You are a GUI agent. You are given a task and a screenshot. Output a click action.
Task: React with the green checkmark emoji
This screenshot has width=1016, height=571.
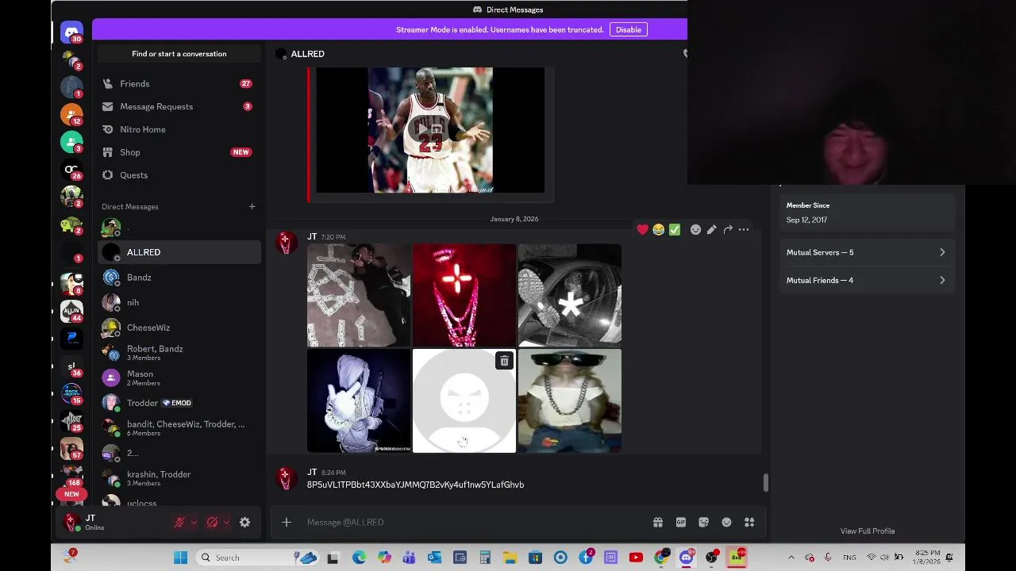click(675, 230)
